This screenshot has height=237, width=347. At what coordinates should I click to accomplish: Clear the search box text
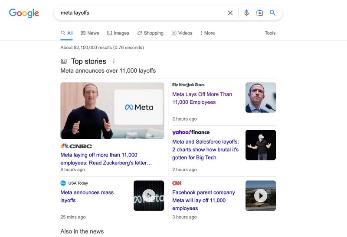(230, 13)
